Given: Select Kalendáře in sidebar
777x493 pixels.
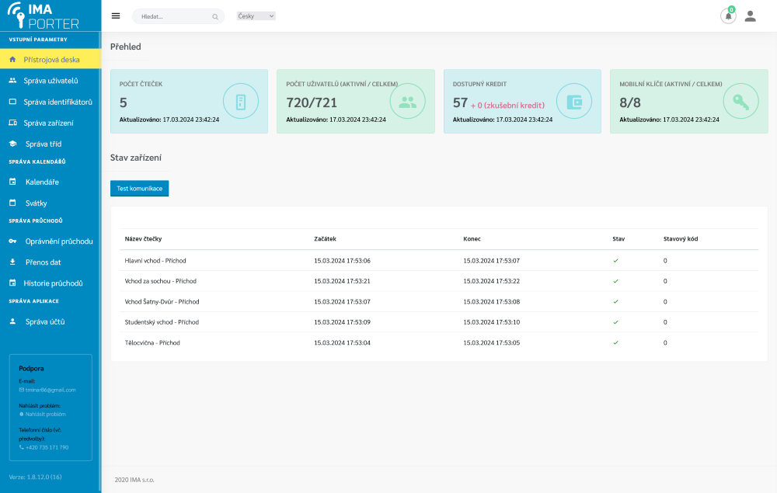Looking at the screenshot, I should pyautogui.click(x=51, y=182).
